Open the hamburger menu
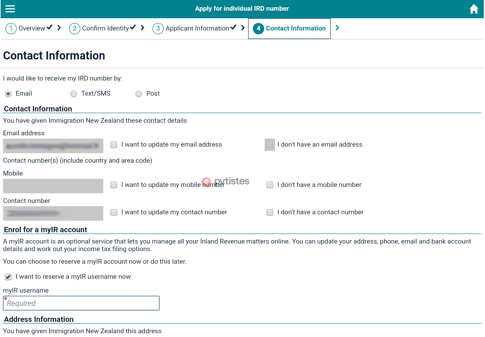The width and height of the screenshot is (485, 337). (10, 9)
